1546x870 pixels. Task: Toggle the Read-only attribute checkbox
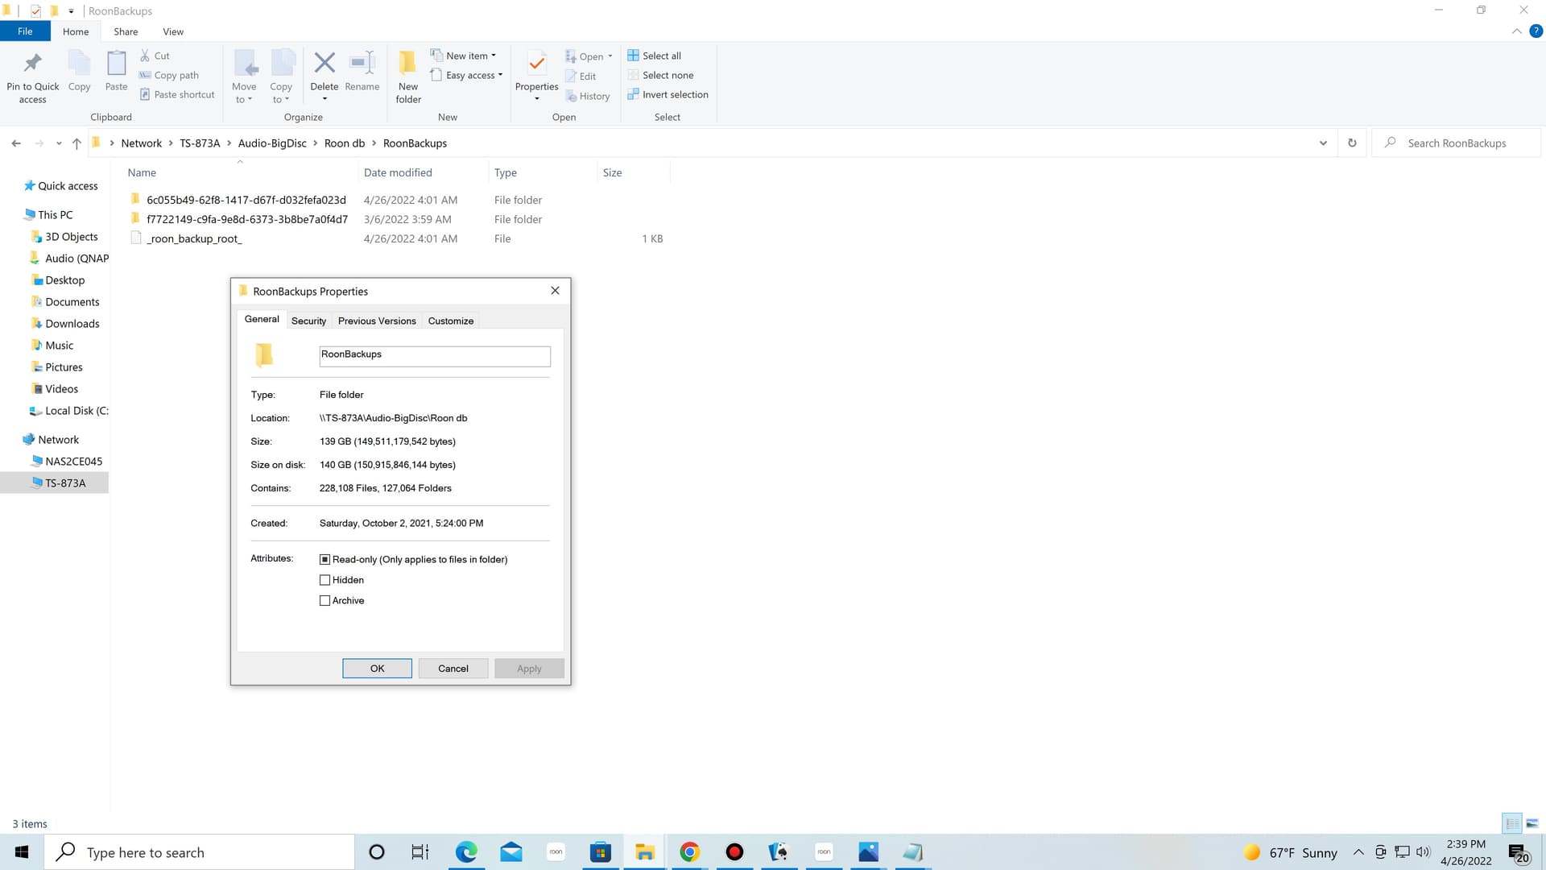coord(325,559)
